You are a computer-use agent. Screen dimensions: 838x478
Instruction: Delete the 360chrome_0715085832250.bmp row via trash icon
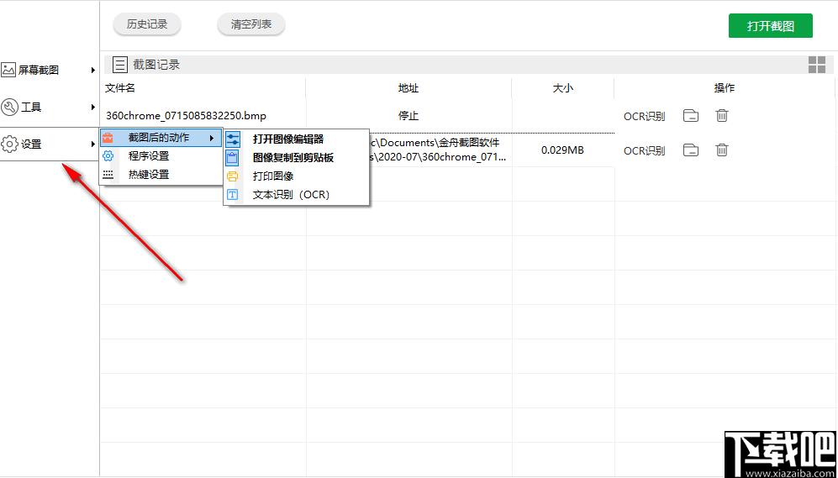coord(722,115)
